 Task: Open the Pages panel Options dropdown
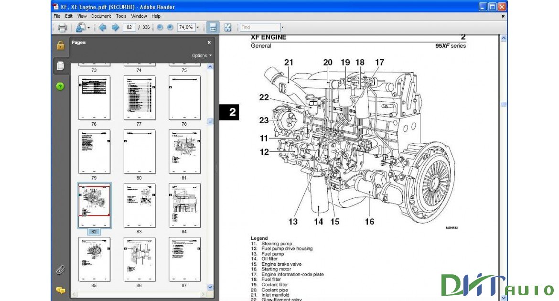[x=202, y=55]
